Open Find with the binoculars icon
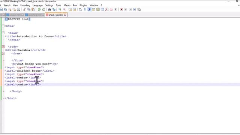The height and width of the screenshot is (135, 240). tap(49, 9)
